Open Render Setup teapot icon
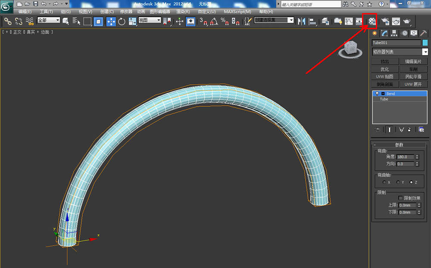This screenshot has width=431, height=268. coord(385,21)
